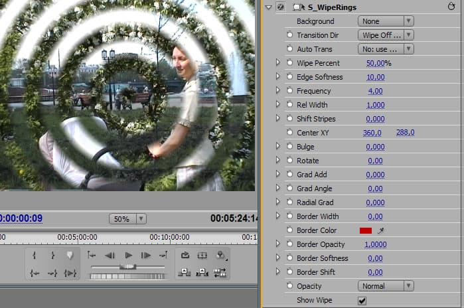Click the video preview with ring wipe

[127, 96]
